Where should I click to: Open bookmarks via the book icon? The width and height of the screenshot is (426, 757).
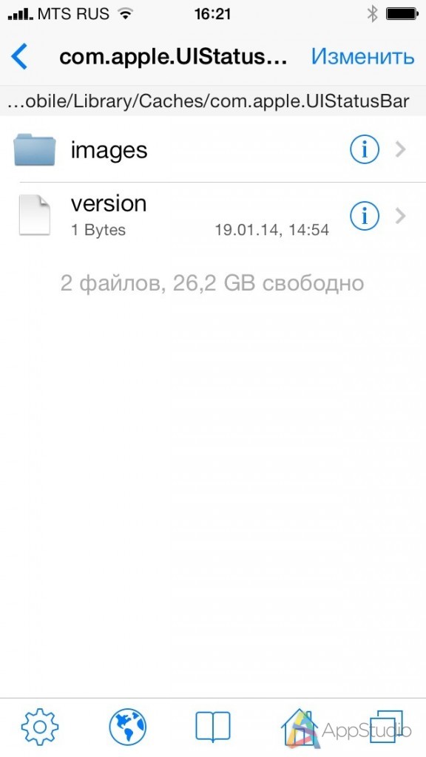click(x=213, y=727)
